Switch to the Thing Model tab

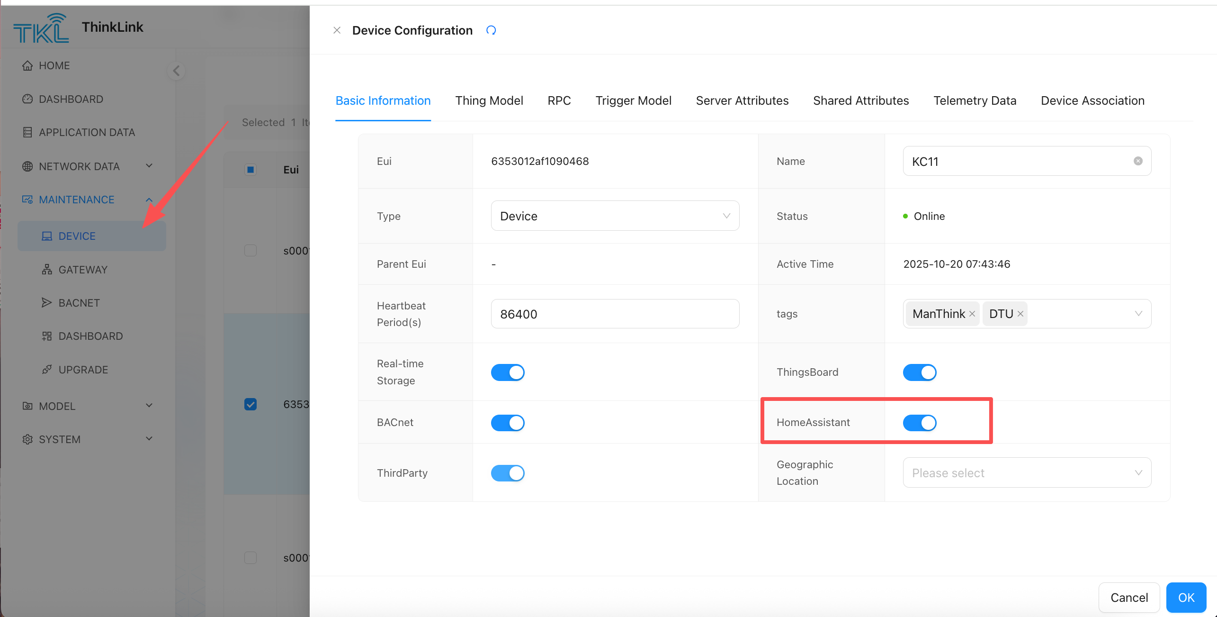point(489,101)
